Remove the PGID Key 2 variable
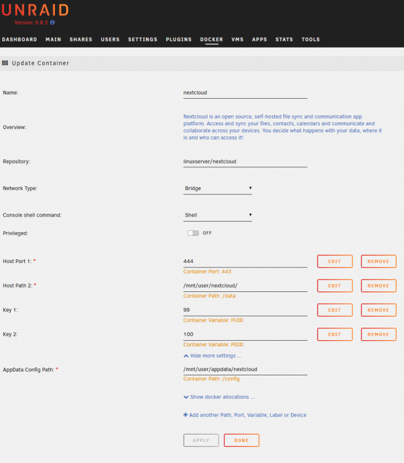The width and height of the screenshot is (404, 463). pos(379,334)
